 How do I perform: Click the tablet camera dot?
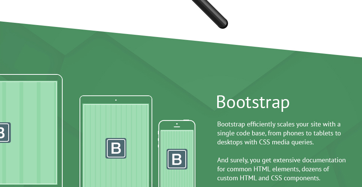pyautogui.click(x=116, y=100)
